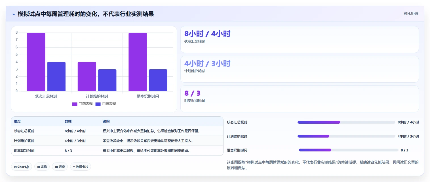This screenshot has width=430, height=182.
Task: Click the note starting 示意改善较小
Action: (x=148, y=141)
